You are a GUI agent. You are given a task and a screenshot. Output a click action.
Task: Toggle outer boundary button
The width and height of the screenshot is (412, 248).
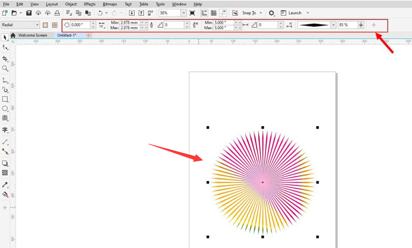(x=55, y=25)
